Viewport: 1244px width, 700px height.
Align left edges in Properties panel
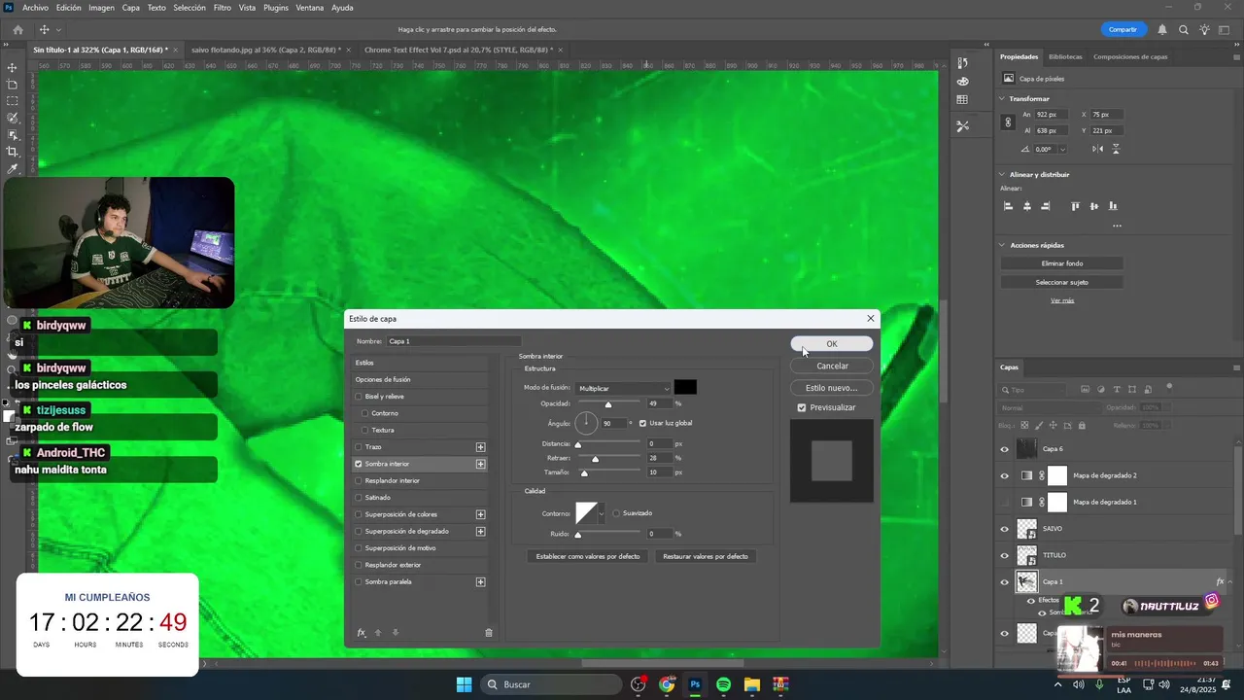[x=1008, y=206]
